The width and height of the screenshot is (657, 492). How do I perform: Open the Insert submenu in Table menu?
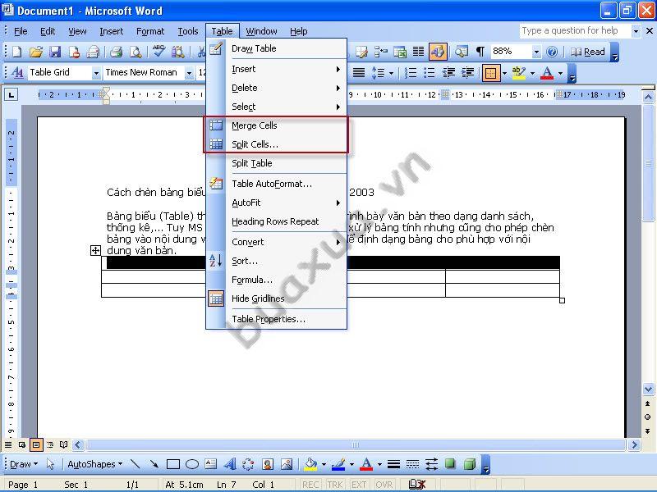[x=277, y=69]
